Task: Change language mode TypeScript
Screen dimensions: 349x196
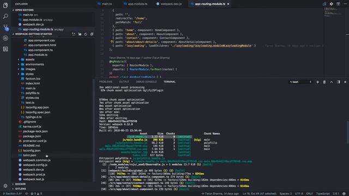Action: (323, 194)
